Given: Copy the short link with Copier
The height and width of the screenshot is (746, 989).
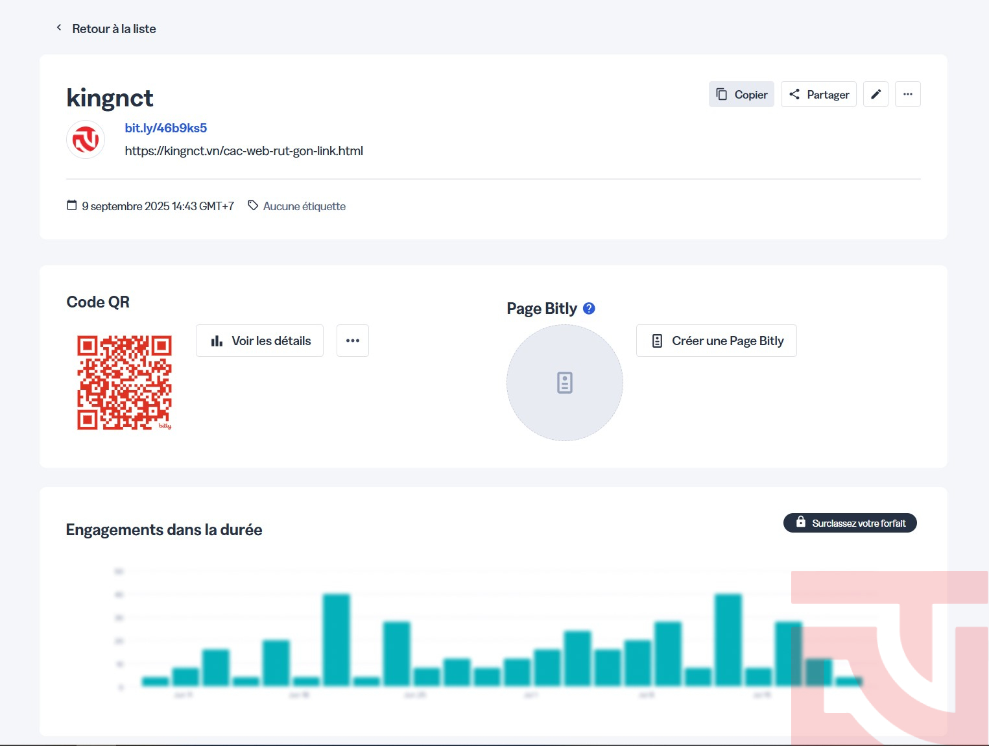Looking at the screenshot, I should pyautogui.click(x=741, y=94).
